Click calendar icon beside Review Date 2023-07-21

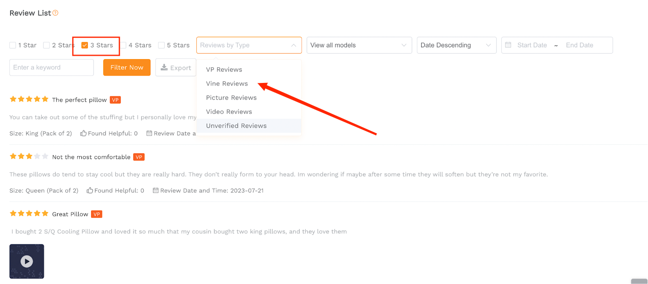tap(156, 190)
